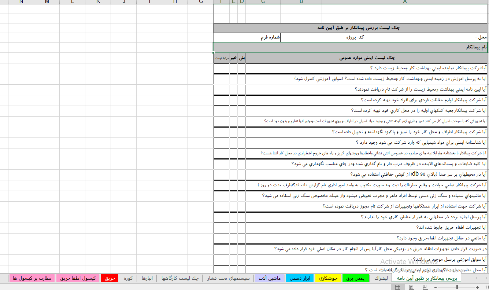Open the yellow جوشكاري sheet tab

click(x=328, y=278)
